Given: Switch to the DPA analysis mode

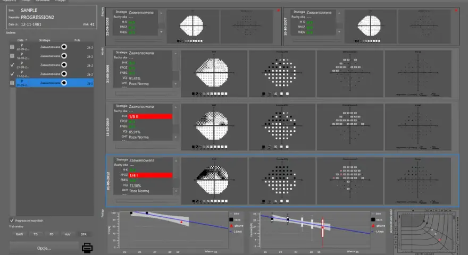Looking at the screenshot, I should [83, 234].
